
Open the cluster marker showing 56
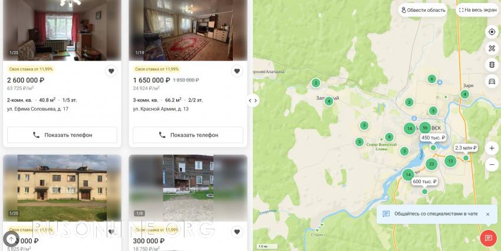click(x=425, y=128)
